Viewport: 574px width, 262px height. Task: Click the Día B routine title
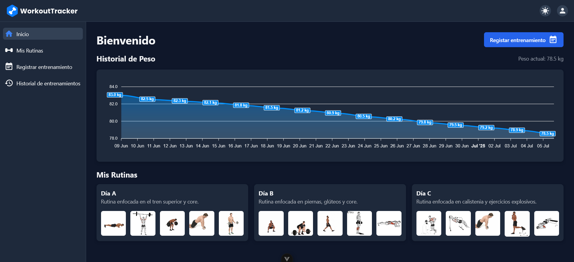[266, 193]
